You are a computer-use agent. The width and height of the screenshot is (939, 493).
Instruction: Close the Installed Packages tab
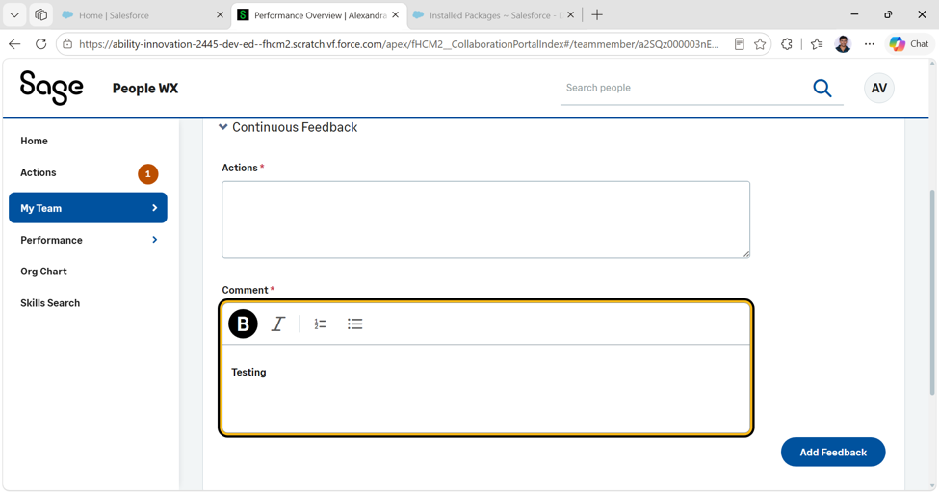[571, 15]
